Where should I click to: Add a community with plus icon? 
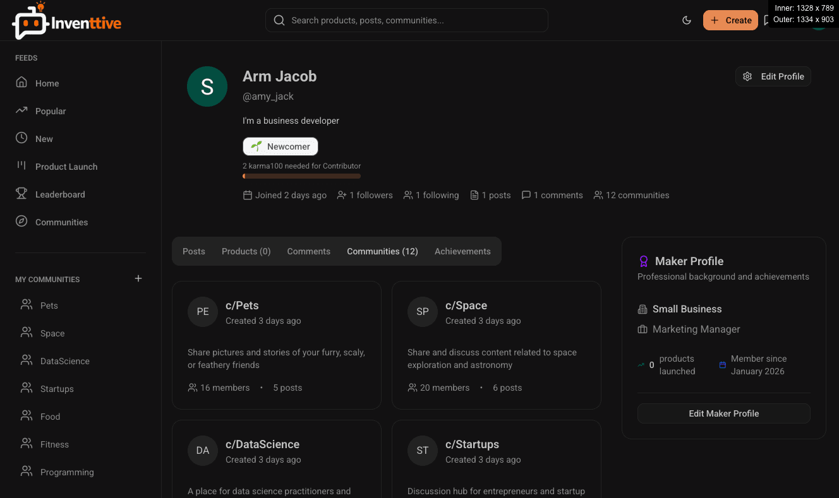138,278
